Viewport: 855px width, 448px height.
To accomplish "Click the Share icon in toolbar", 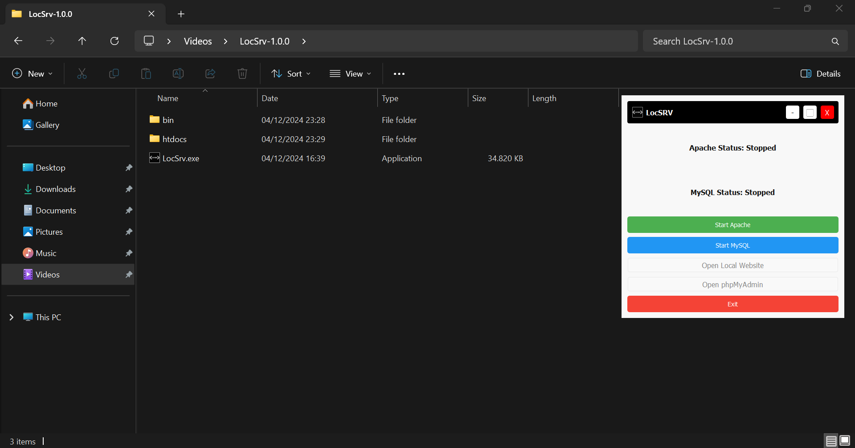I will [210, 73].
